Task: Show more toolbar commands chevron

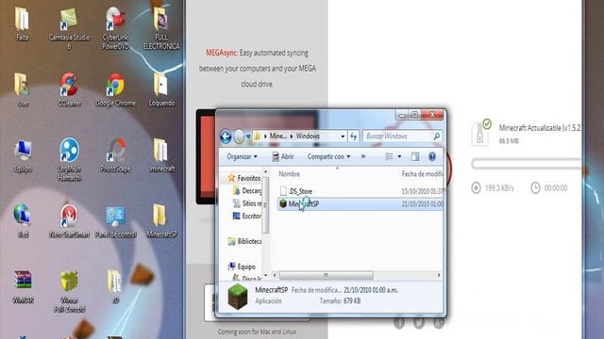Action: 362,156
